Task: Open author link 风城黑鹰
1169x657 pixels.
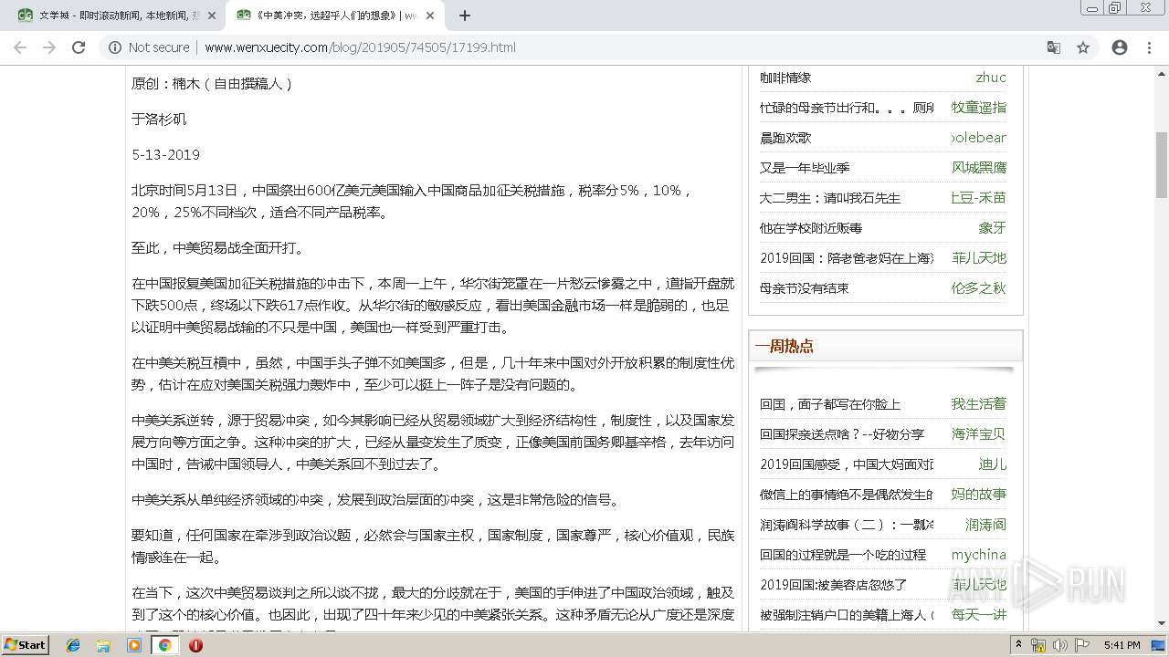Action: coord(979,168)
